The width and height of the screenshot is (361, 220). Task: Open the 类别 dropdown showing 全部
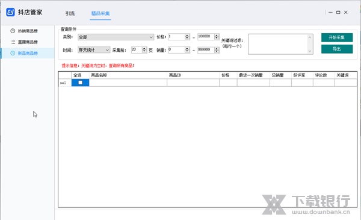coord(116,37)
